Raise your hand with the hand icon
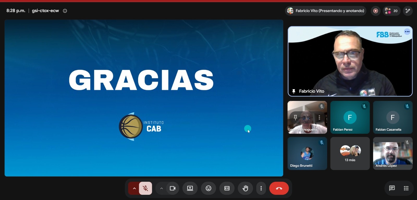 pyautogui.click(x=245, y=188)
